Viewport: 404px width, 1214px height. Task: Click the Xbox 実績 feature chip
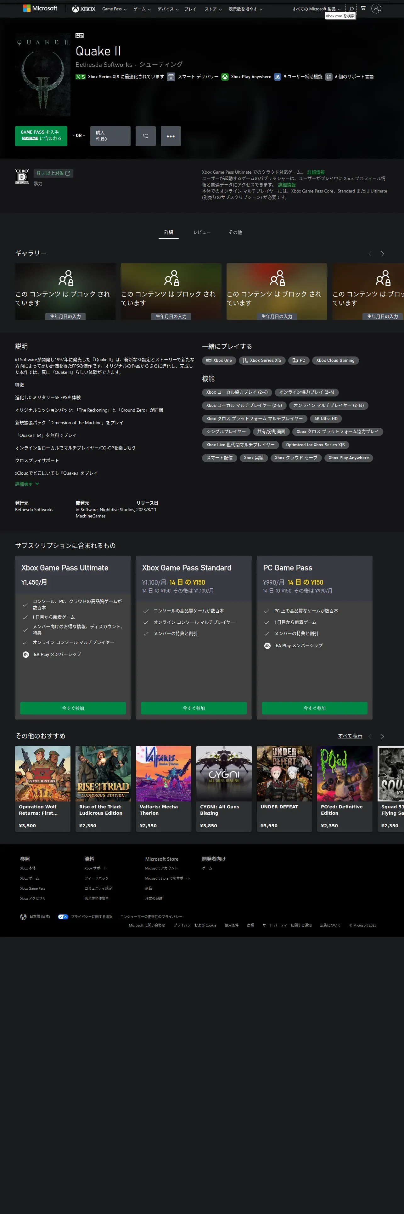254,458
